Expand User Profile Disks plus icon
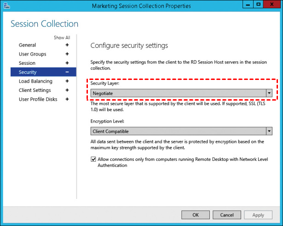283x226 pixels. click(x=67, y=99)
